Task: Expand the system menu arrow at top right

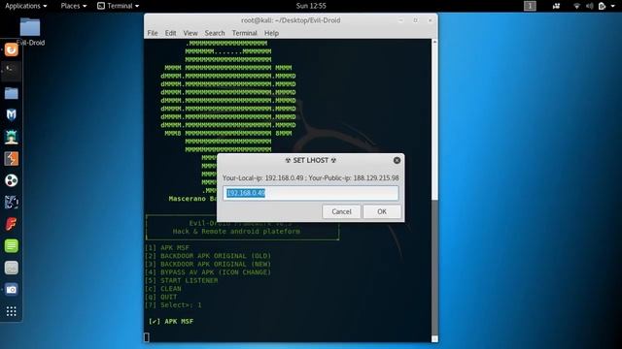Action: click(x=612, y=6)
